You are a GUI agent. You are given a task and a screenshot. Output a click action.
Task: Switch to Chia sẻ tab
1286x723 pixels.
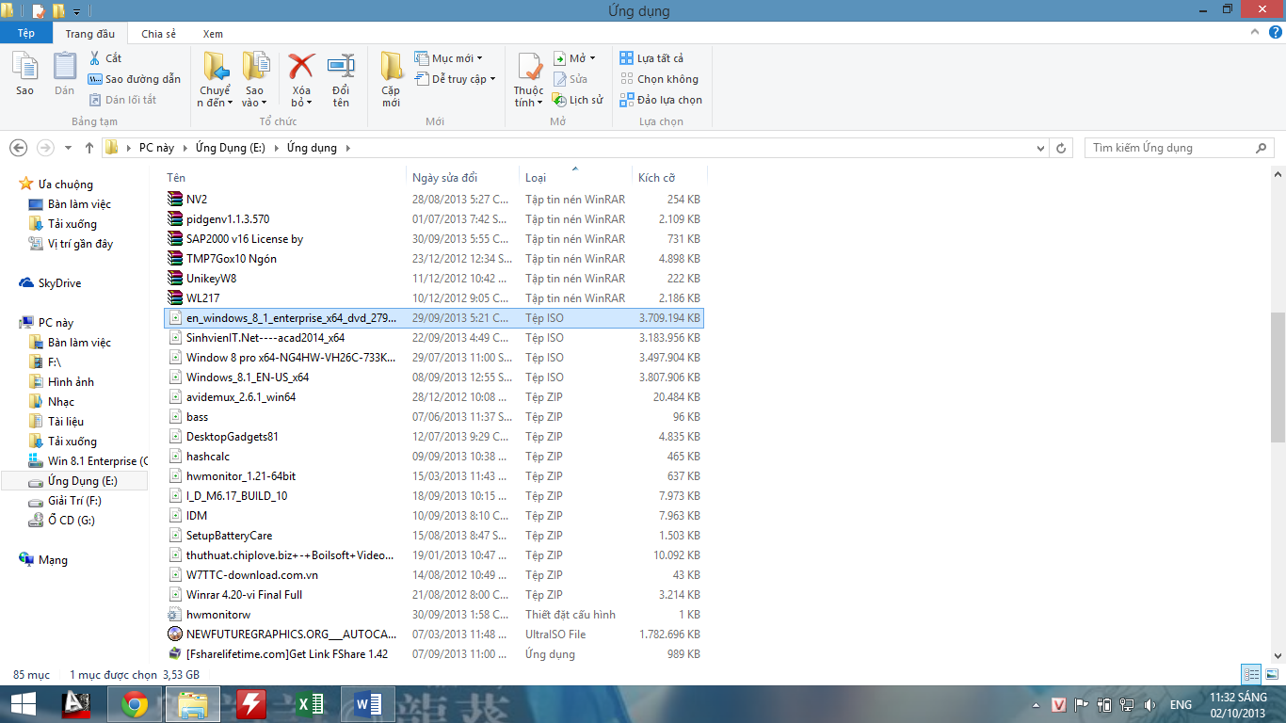(x=158, y=34)
